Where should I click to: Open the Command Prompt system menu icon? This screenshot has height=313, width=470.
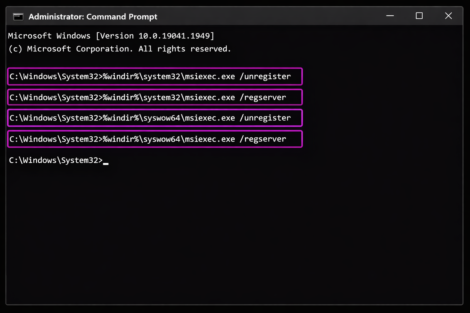[x=18, y=17]
